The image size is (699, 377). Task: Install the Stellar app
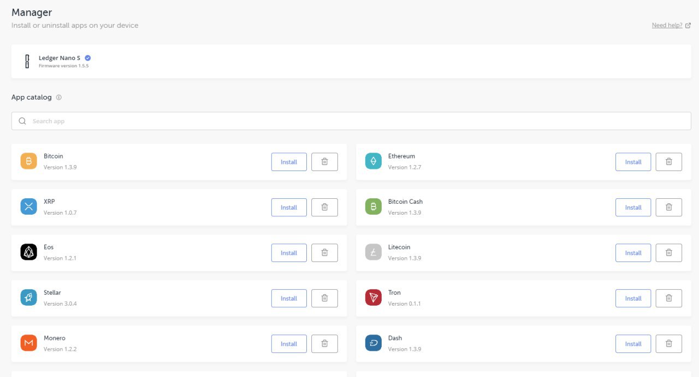(289, 299)
